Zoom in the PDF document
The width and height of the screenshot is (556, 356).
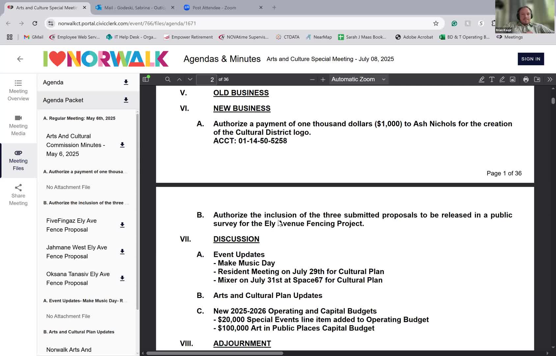[x=323, y=79]
